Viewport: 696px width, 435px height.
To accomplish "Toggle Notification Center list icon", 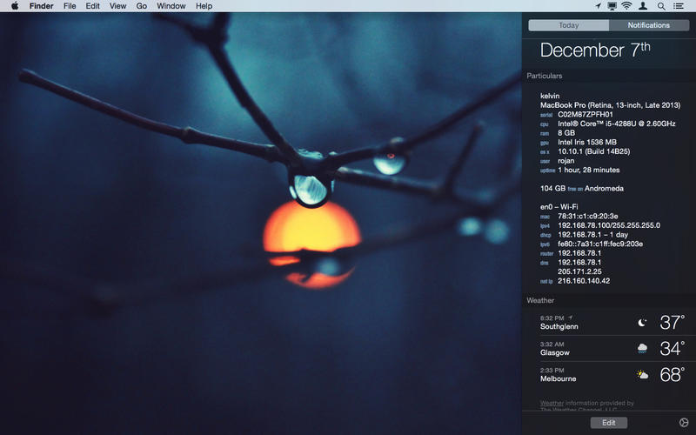I will (679, 6).
